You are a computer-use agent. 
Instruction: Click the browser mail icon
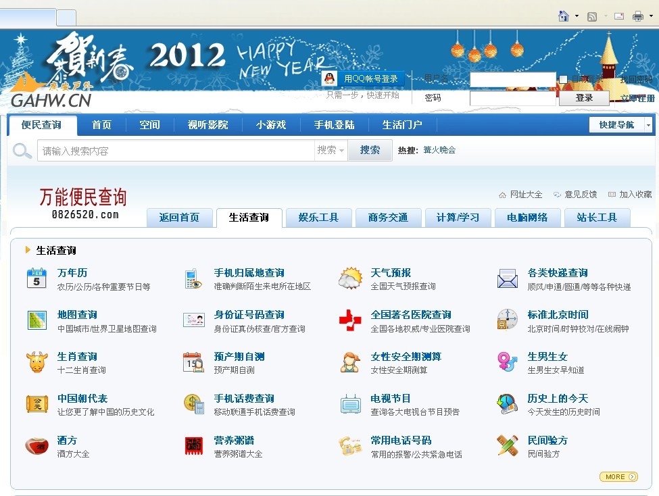[x=619, y=16]
